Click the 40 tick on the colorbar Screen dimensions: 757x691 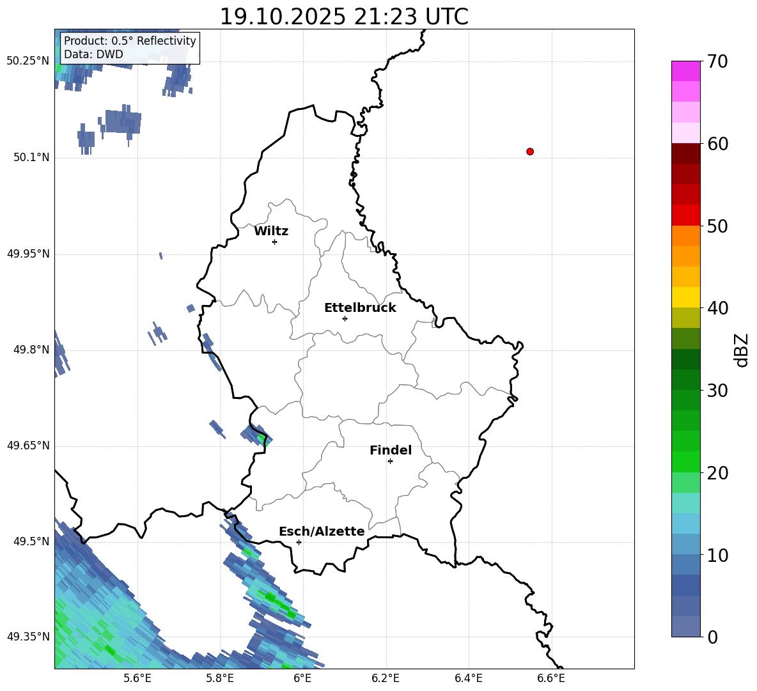(x=717, y=308)
